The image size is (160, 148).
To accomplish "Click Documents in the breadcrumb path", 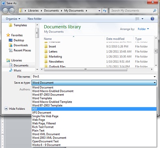I will click(51, 11).
